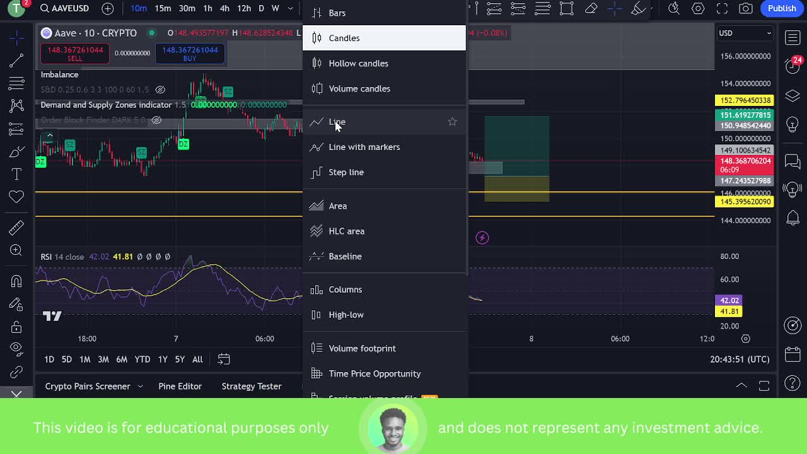Choose Hollow candles chart type

pyautogui.click(x=384, y=63)
